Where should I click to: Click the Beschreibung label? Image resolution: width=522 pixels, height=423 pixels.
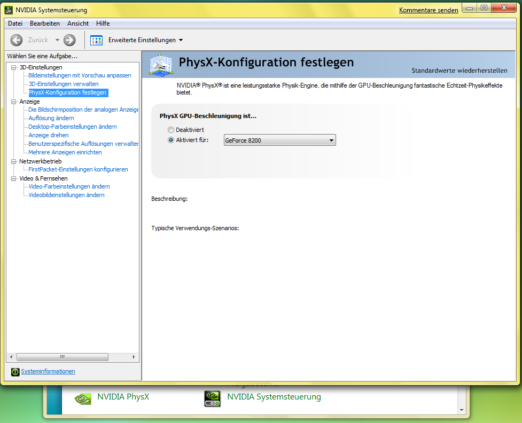point(169,199)
